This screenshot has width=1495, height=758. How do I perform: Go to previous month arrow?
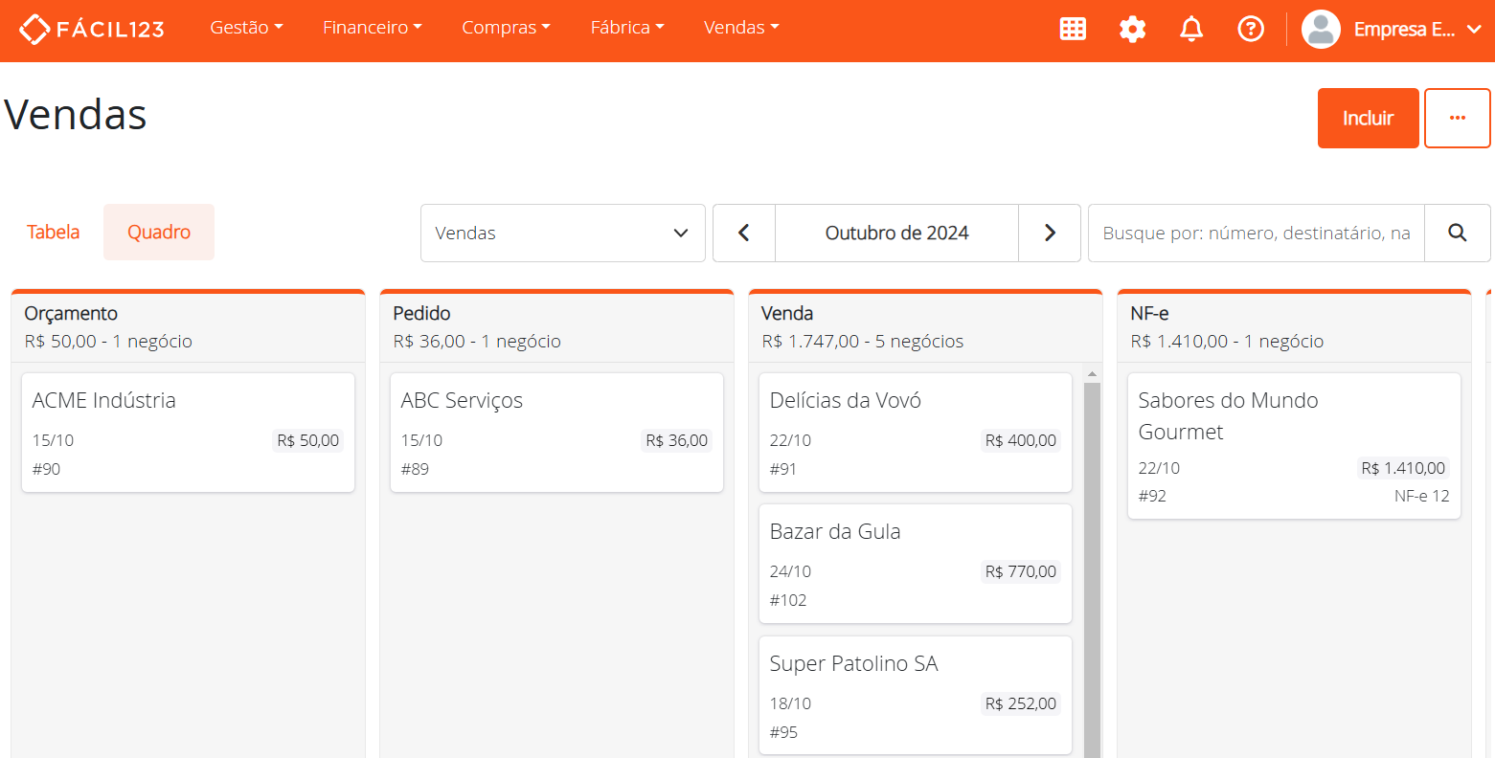click(744, 233)
